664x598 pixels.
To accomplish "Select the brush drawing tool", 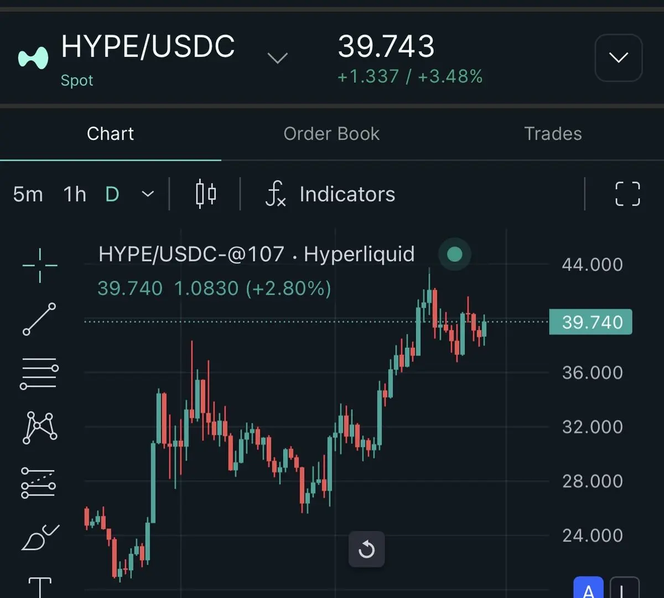I will tap(40, 537).
